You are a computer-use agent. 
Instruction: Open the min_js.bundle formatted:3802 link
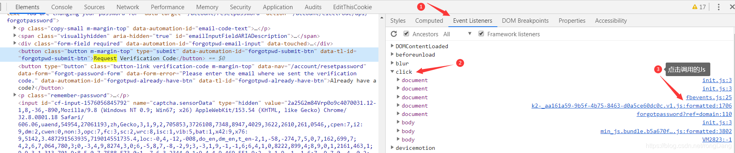pos(666,131)
